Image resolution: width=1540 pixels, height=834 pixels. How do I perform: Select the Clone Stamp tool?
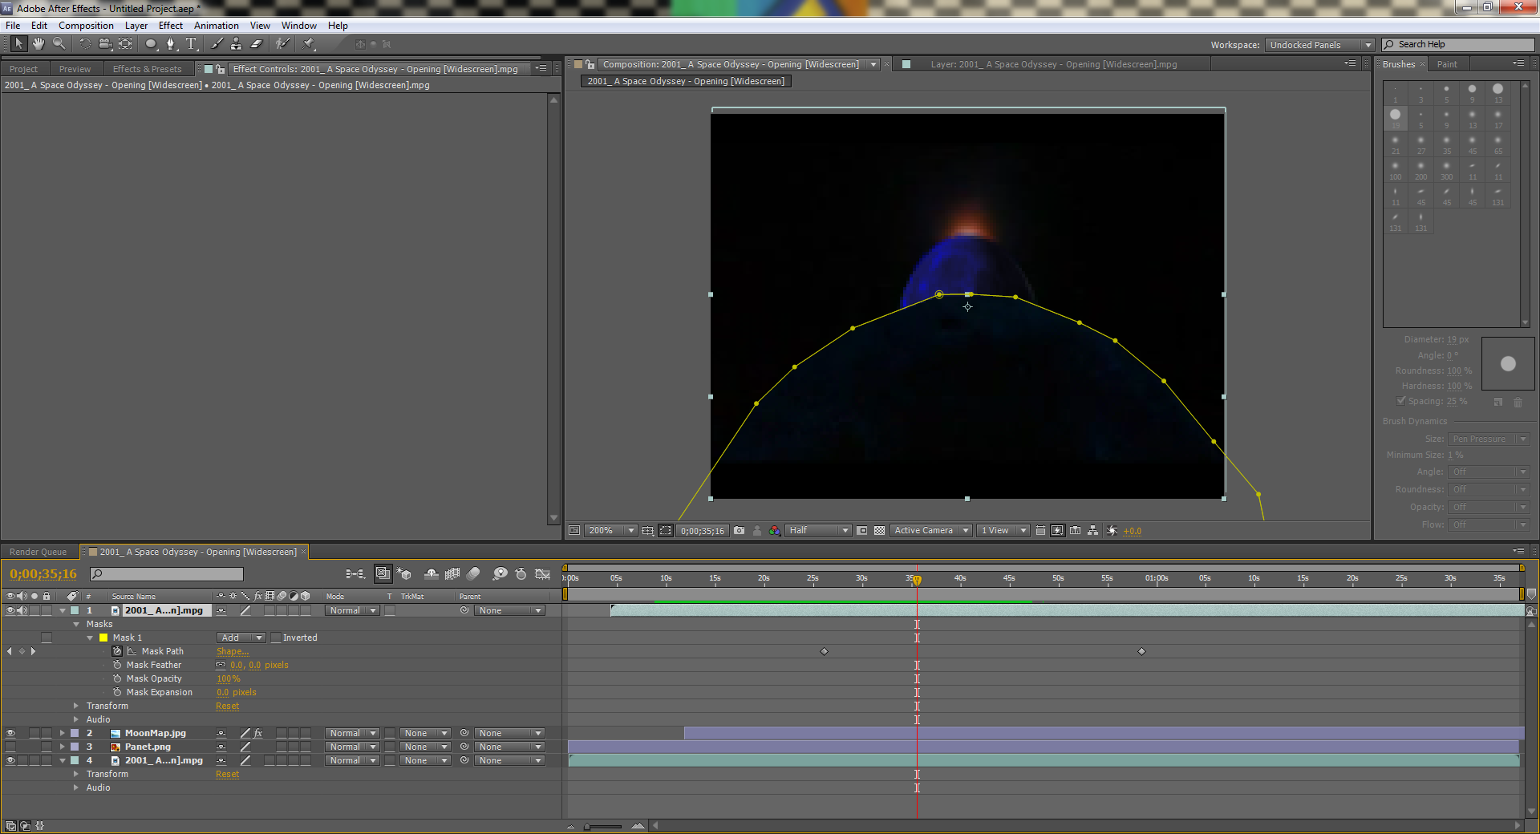(x=236, y=44)
